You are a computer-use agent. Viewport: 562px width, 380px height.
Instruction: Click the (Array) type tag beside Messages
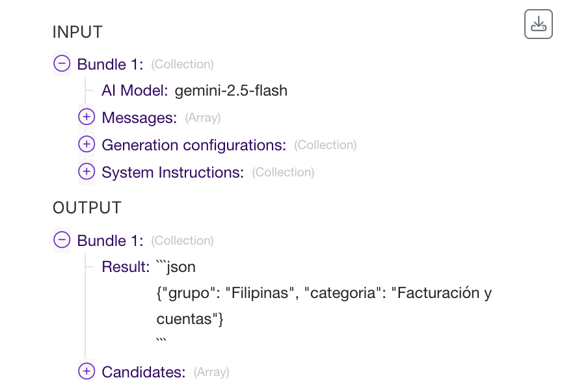[x=203, y=118]
